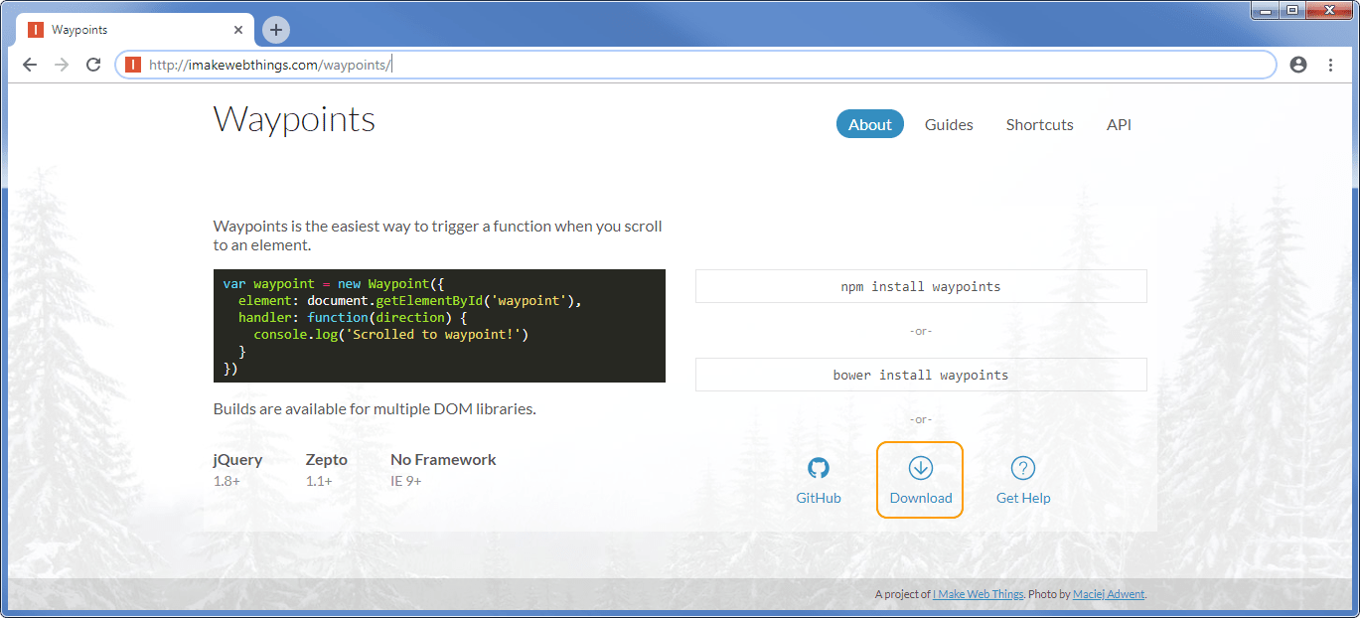Viewport: 1360px width, 618px height.
Task: Minimize the browser window
Action: tap(1264, 10)
